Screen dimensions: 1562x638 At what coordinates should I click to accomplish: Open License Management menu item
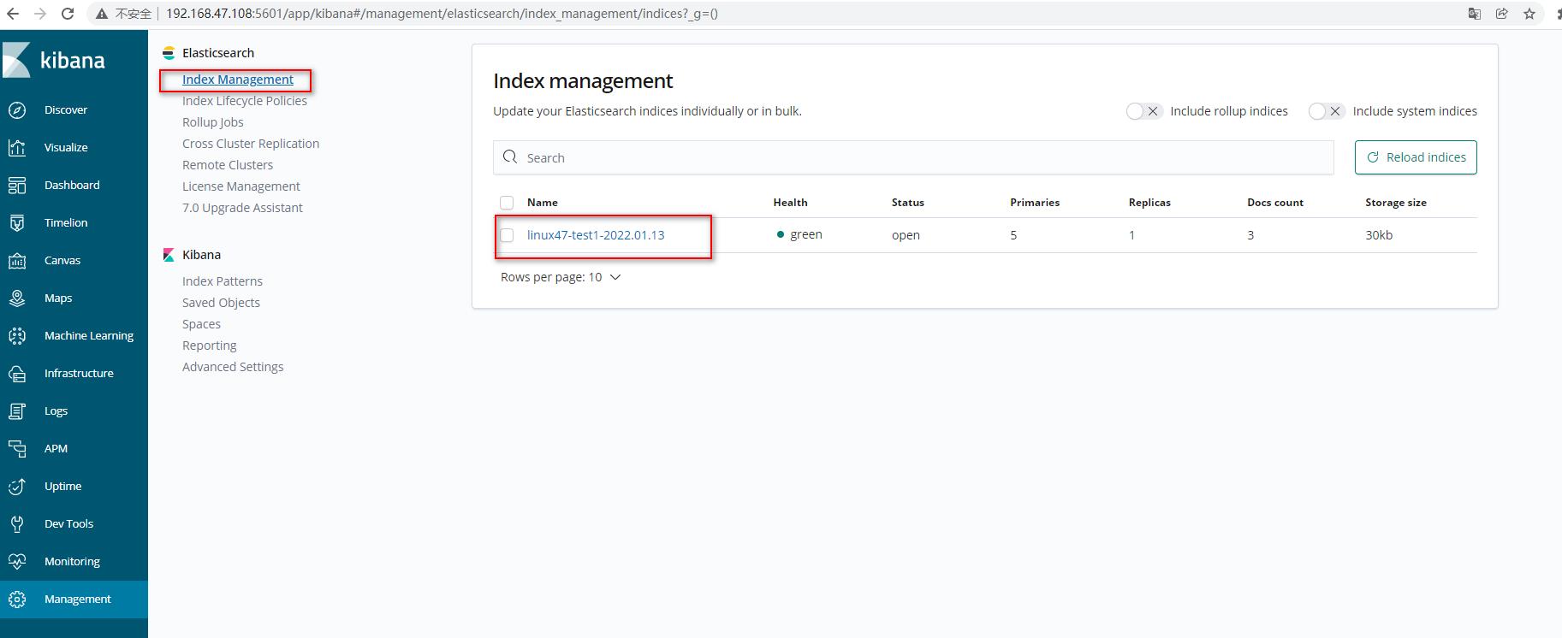coord(241,186)
